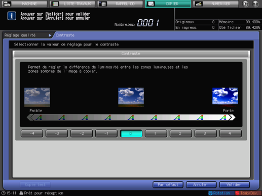Click the Rotation status indicator

coord(221,193)
